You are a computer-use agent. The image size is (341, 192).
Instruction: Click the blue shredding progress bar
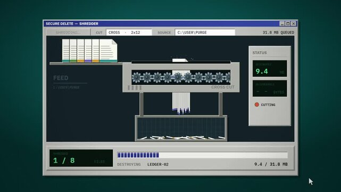coord(203,155)
